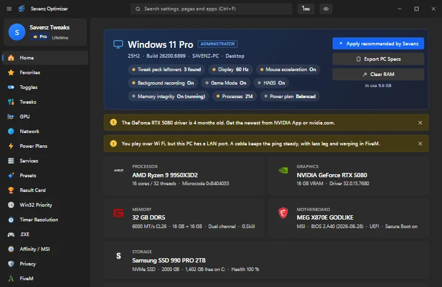Viewport: 442px width, 287px height.
Task: Click the In use 9.6 GB text
Action: (378, 86)
